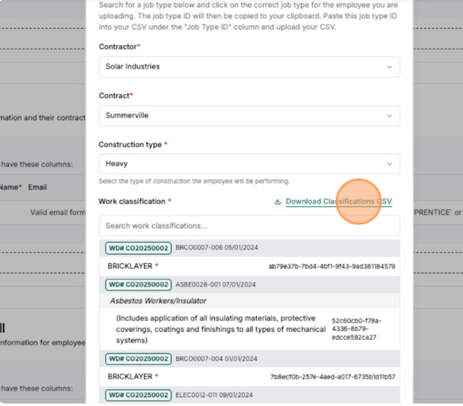Click the Download Classifications CSV link text
463x406 pixels.
pyautogui.click(x=339, y=202)
